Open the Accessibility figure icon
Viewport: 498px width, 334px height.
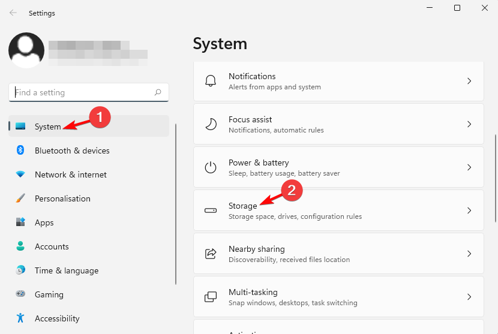pyautogui.click(x=20, y=318)
